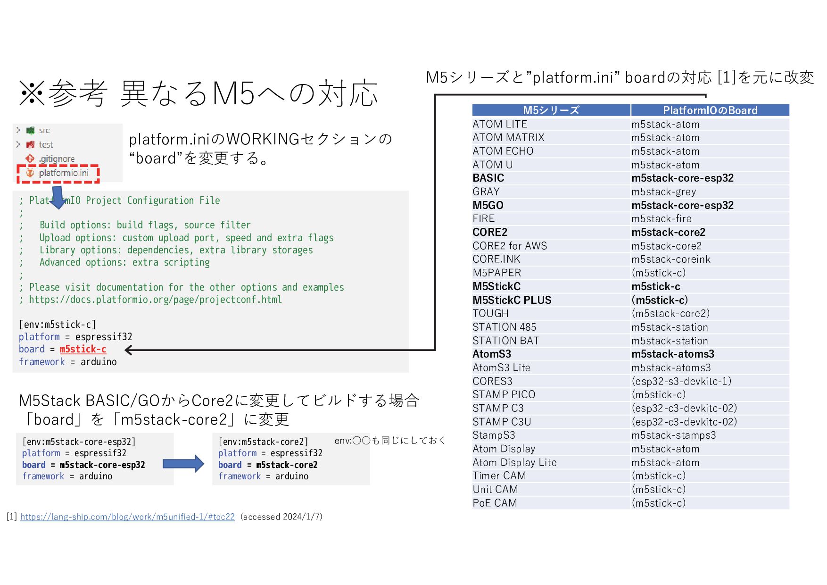
Task: Click the ATOM U table cell
Action: [x=551, y=165]
